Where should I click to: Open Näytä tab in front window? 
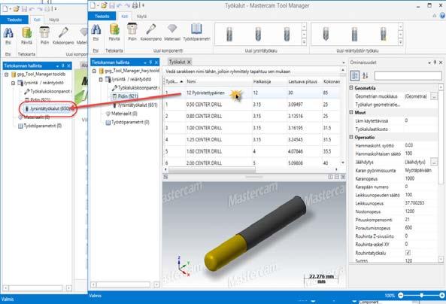coord(141,17)
